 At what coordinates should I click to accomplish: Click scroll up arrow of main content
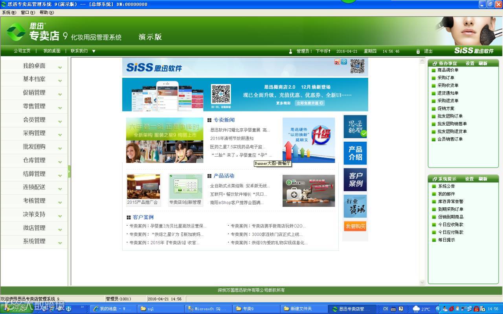pyautogui.click(x=422, y=61)
